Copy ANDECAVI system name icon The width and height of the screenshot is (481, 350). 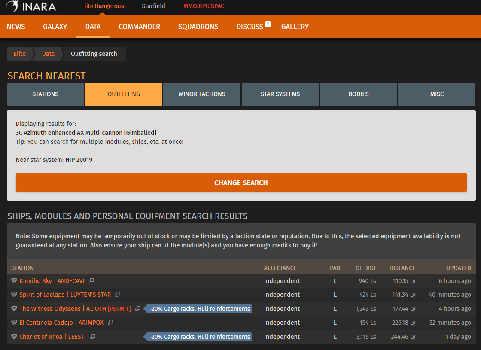[91, 281]
